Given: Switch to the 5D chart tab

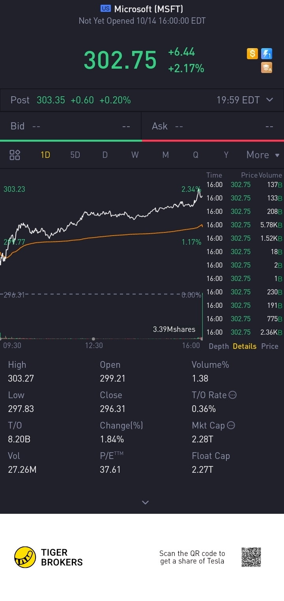Looking at the screenshot, I should 75,155.
